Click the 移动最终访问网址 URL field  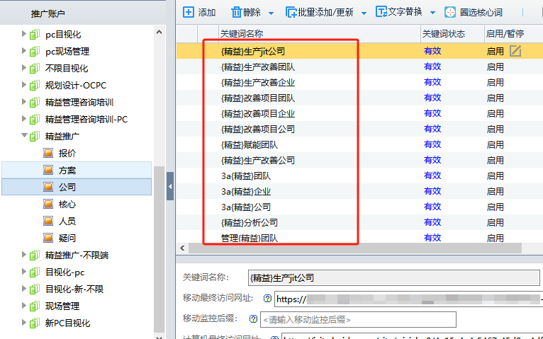(x=408, y=299)
